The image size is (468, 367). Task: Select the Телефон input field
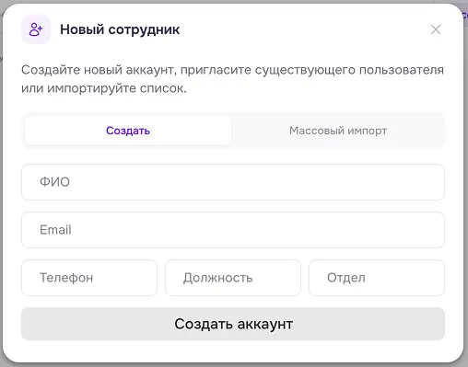click(x=89, y=278)
